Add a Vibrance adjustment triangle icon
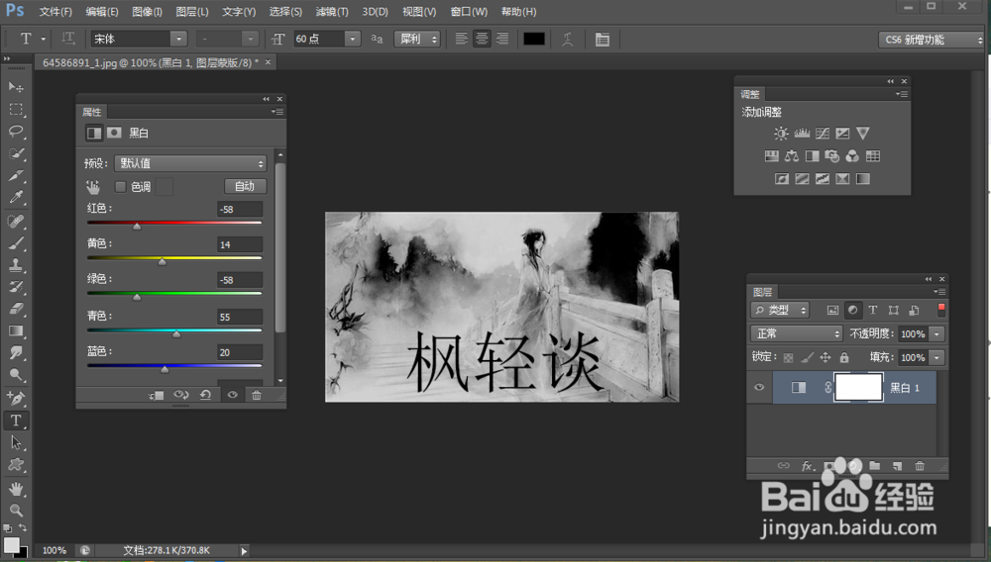991x562 pixels. 863,134
